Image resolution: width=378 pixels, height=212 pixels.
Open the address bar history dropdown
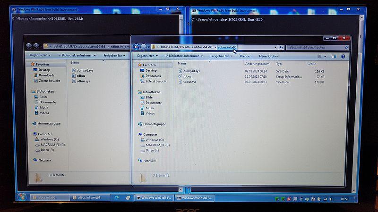point(275,48)
